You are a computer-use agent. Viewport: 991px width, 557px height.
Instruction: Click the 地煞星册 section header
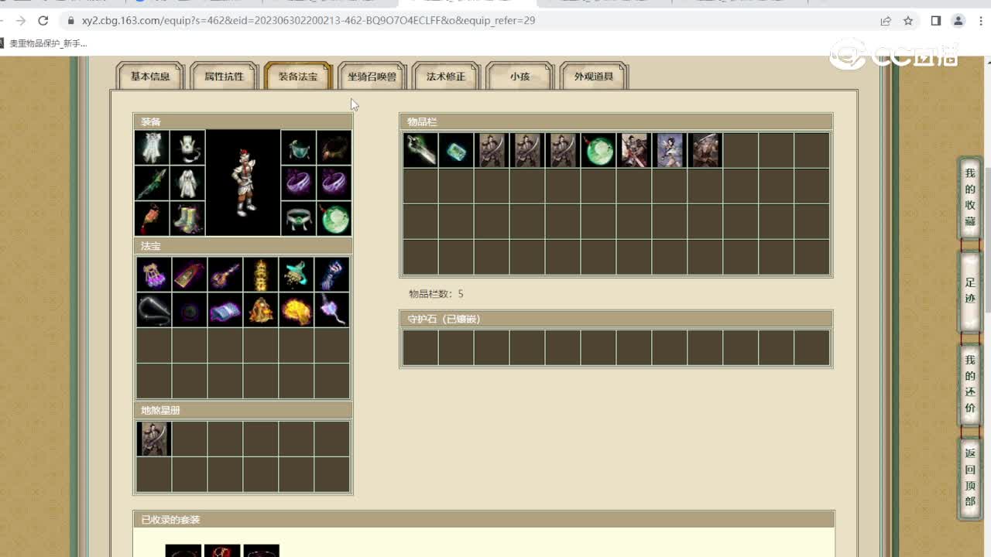coord(243,410)
